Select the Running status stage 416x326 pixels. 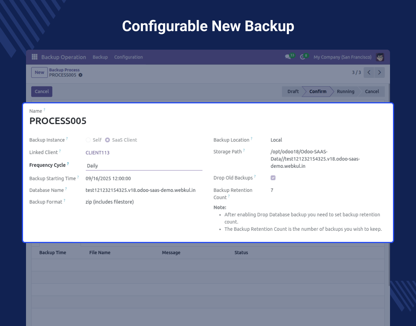tap(345, 92)
